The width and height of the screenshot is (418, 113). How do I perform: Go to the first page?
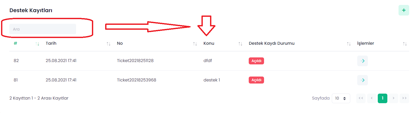coord(361,98)
